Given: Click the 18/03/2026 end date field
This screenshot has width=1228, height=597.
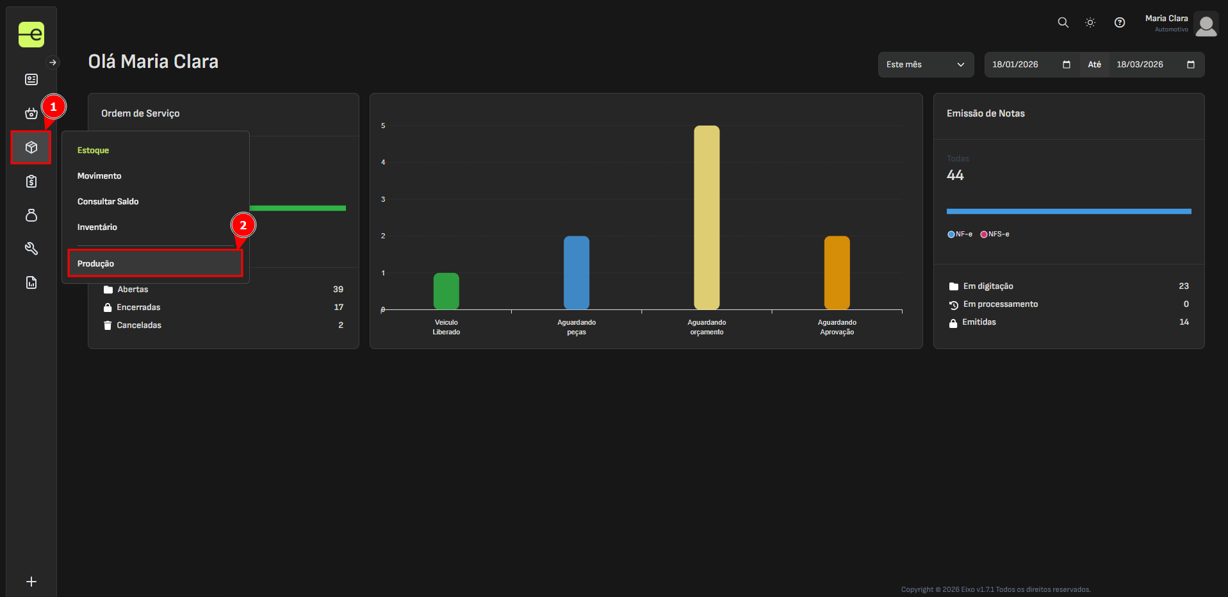Looking at the screenshot, I should click(x=1140, y=65).
